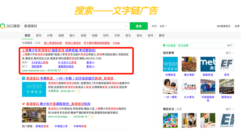Switch to the 地图 tab

(94, 35)
